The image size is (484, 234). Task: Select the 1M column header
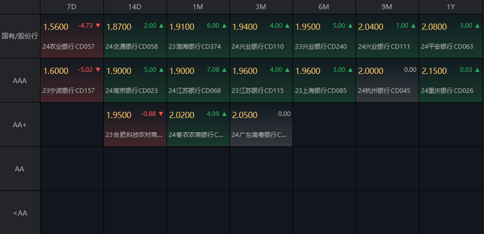coord(198,7)
